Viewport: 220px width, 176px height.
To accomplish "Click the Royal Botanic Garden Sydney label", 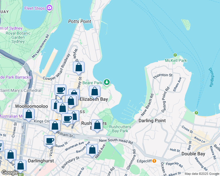I will [18, 37].
